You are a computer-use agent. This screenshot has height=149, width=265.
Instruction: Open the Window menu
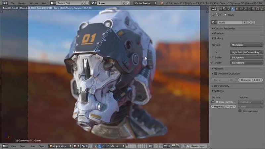[x=34, y=3]
